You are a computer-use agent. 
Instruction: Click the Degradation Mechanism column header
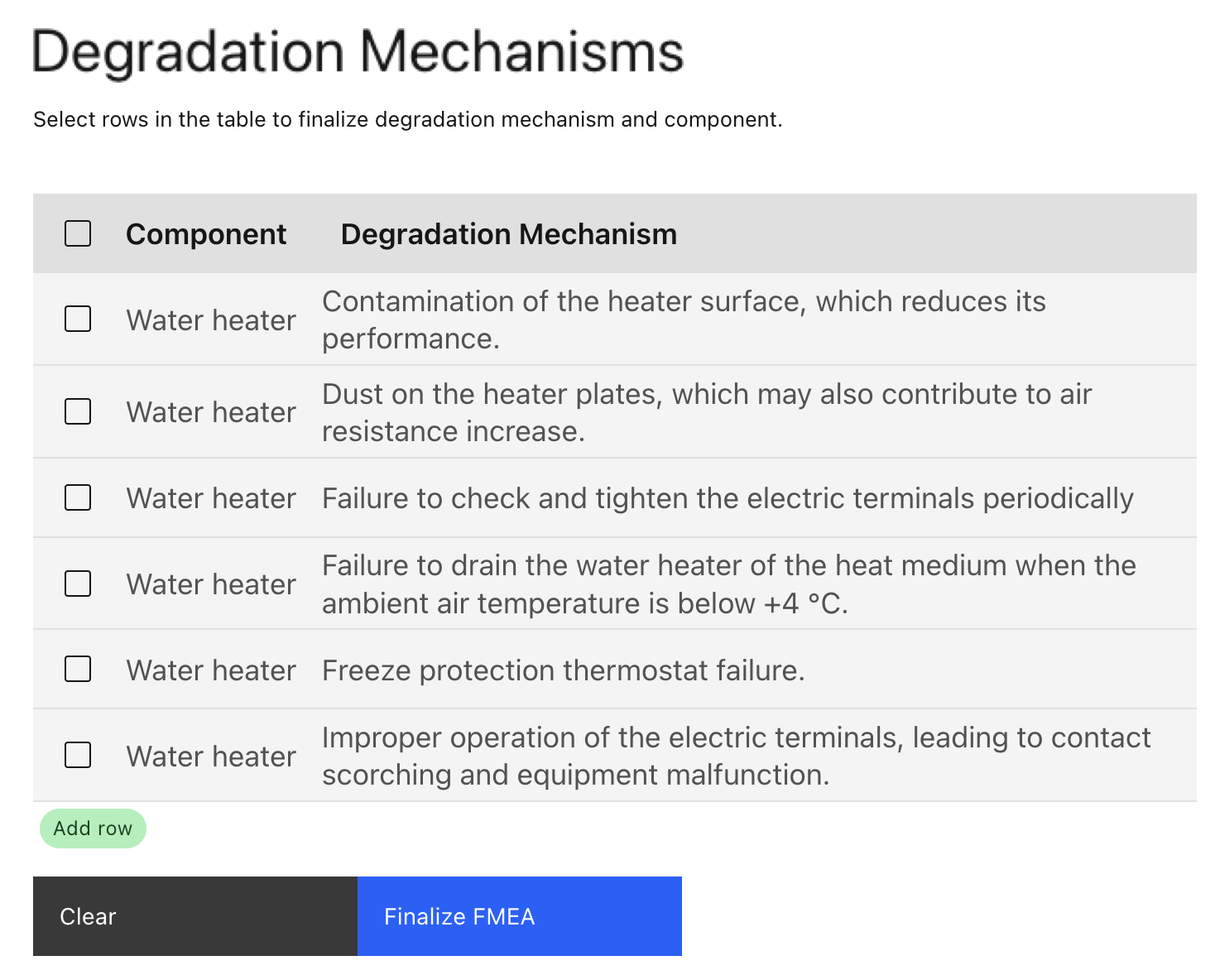pos(508,234)
